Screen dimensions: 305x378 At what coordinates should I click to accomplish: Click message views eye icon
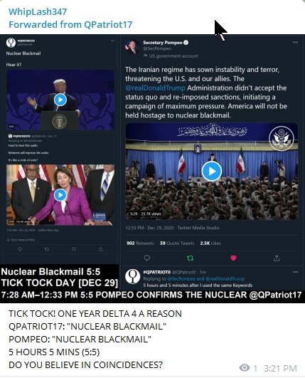pyautogui.click(x=245, y=367)
